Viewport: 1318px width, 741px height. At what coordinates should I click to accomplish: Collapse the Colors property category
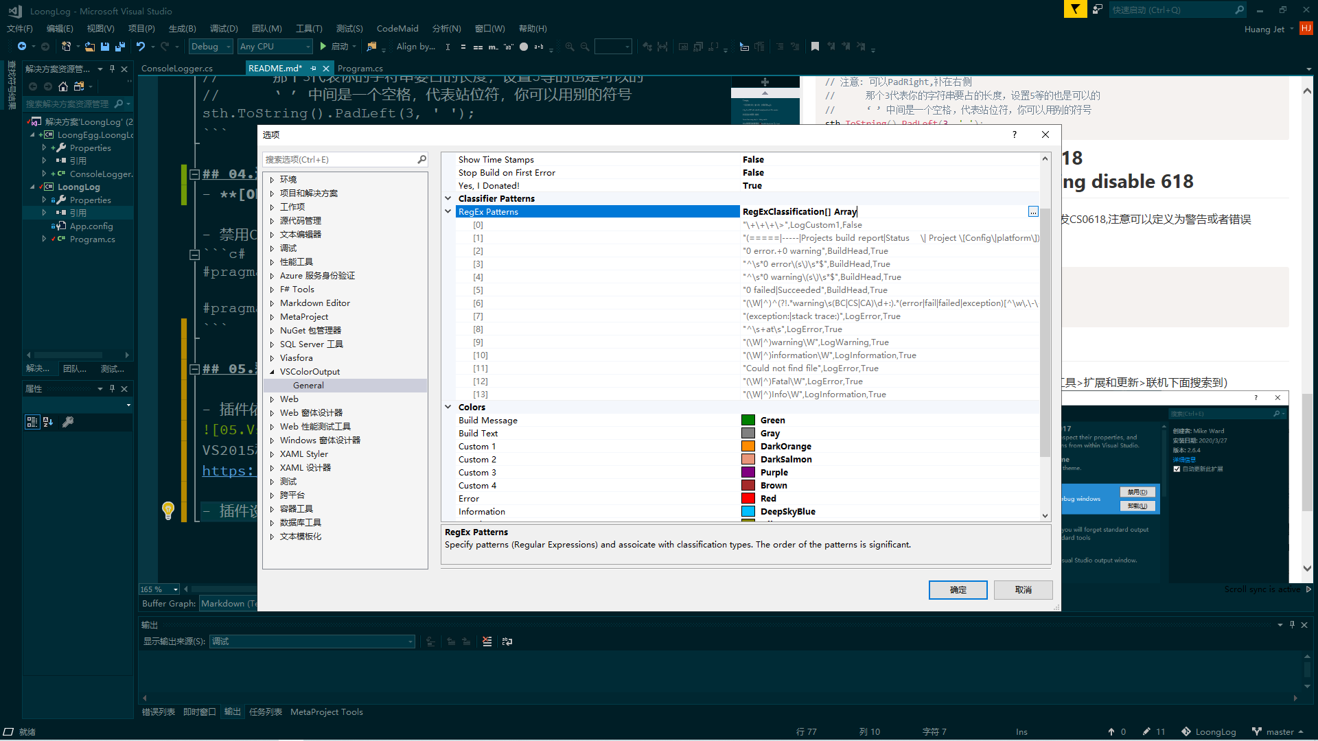[x=448, y=407]
